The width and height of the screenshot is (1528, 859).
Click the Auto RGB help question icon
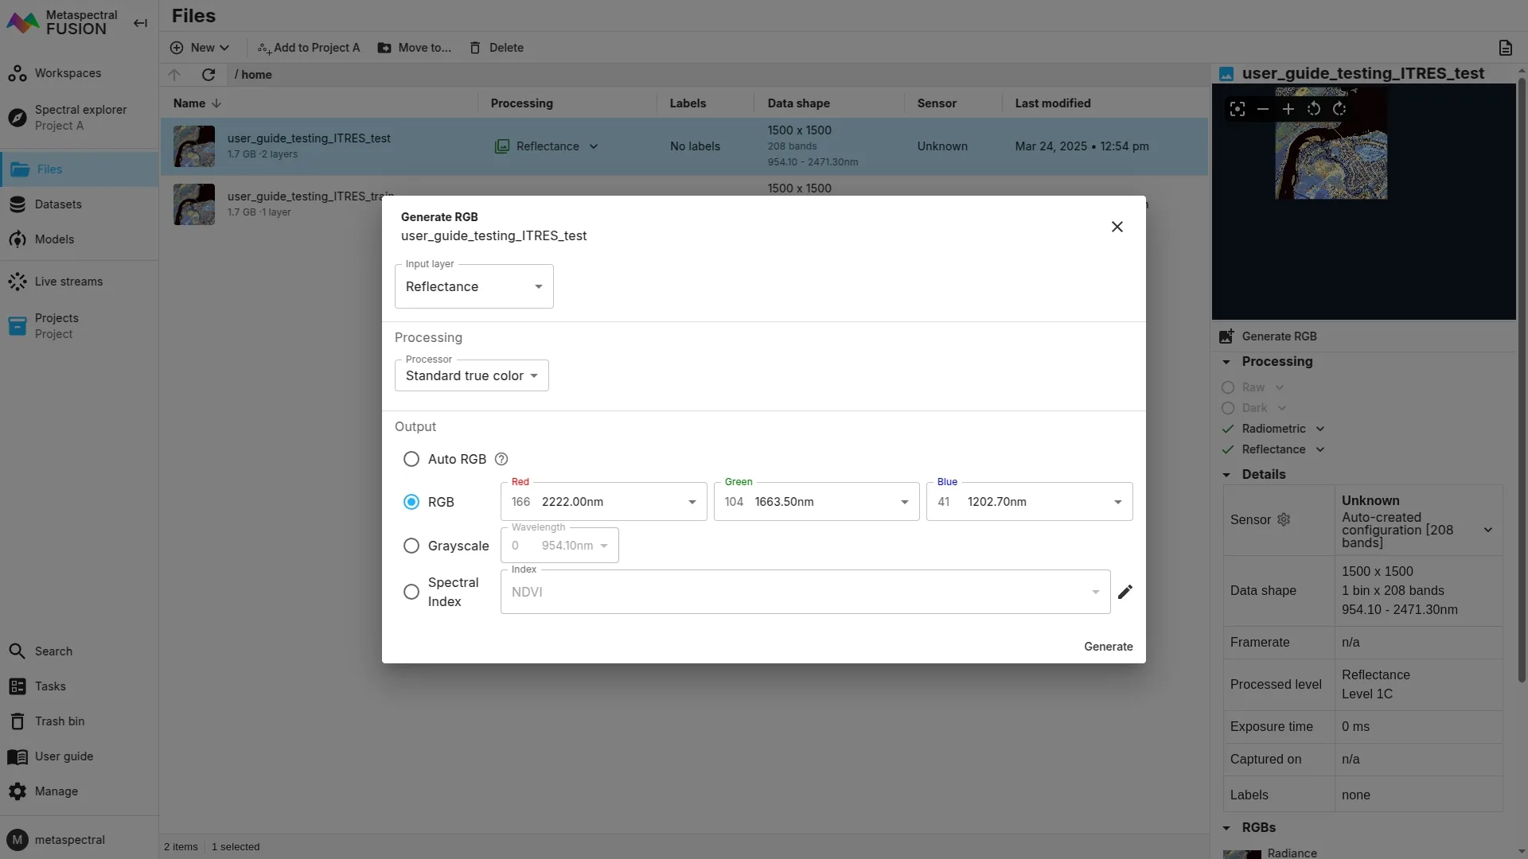coord(501,459)
